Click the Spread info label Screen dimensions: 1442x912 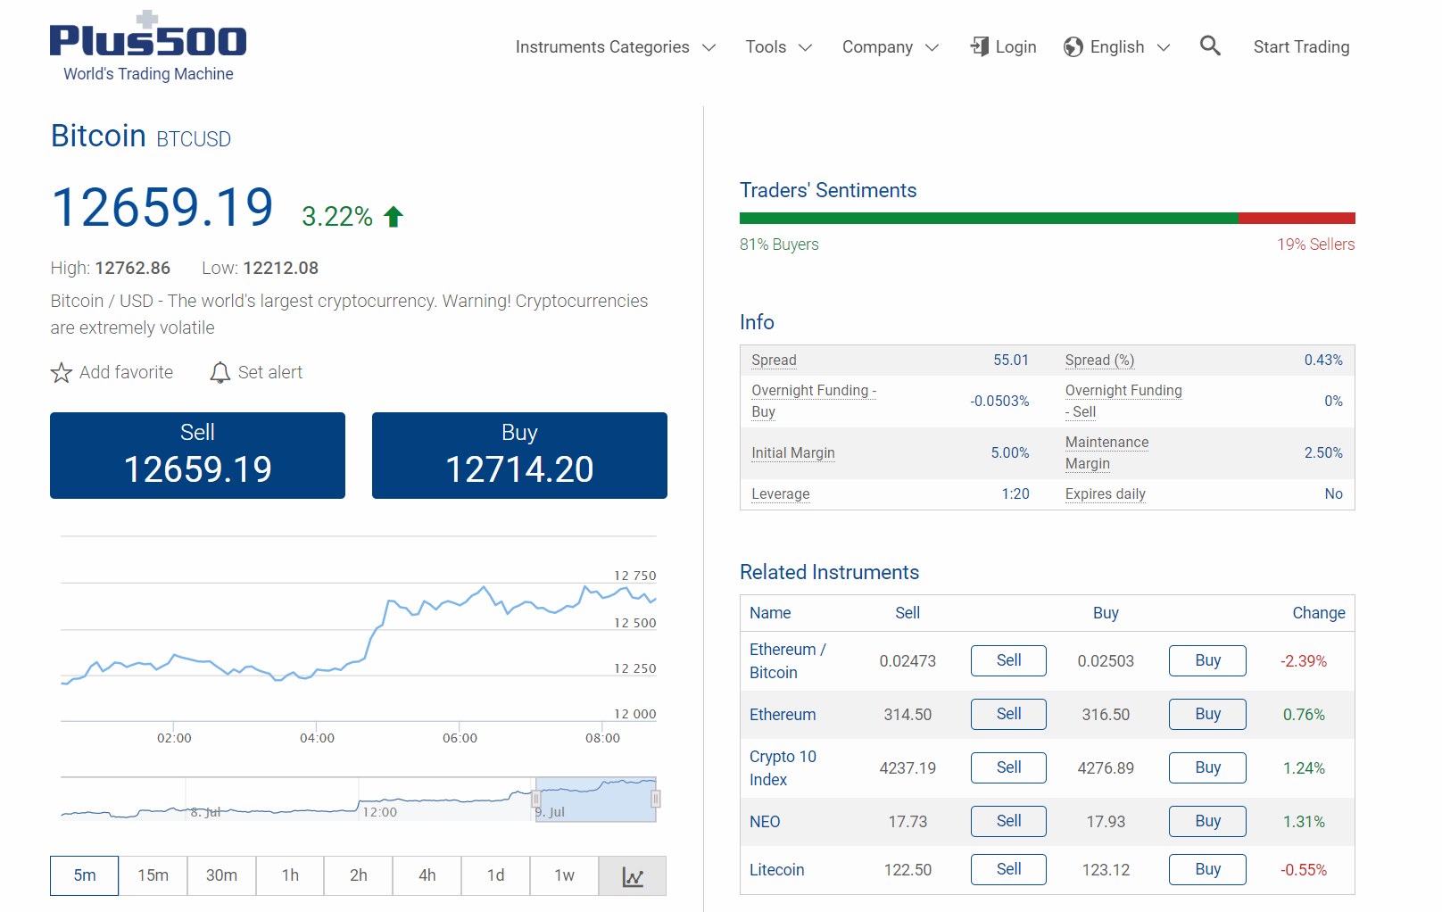[774, 361]
